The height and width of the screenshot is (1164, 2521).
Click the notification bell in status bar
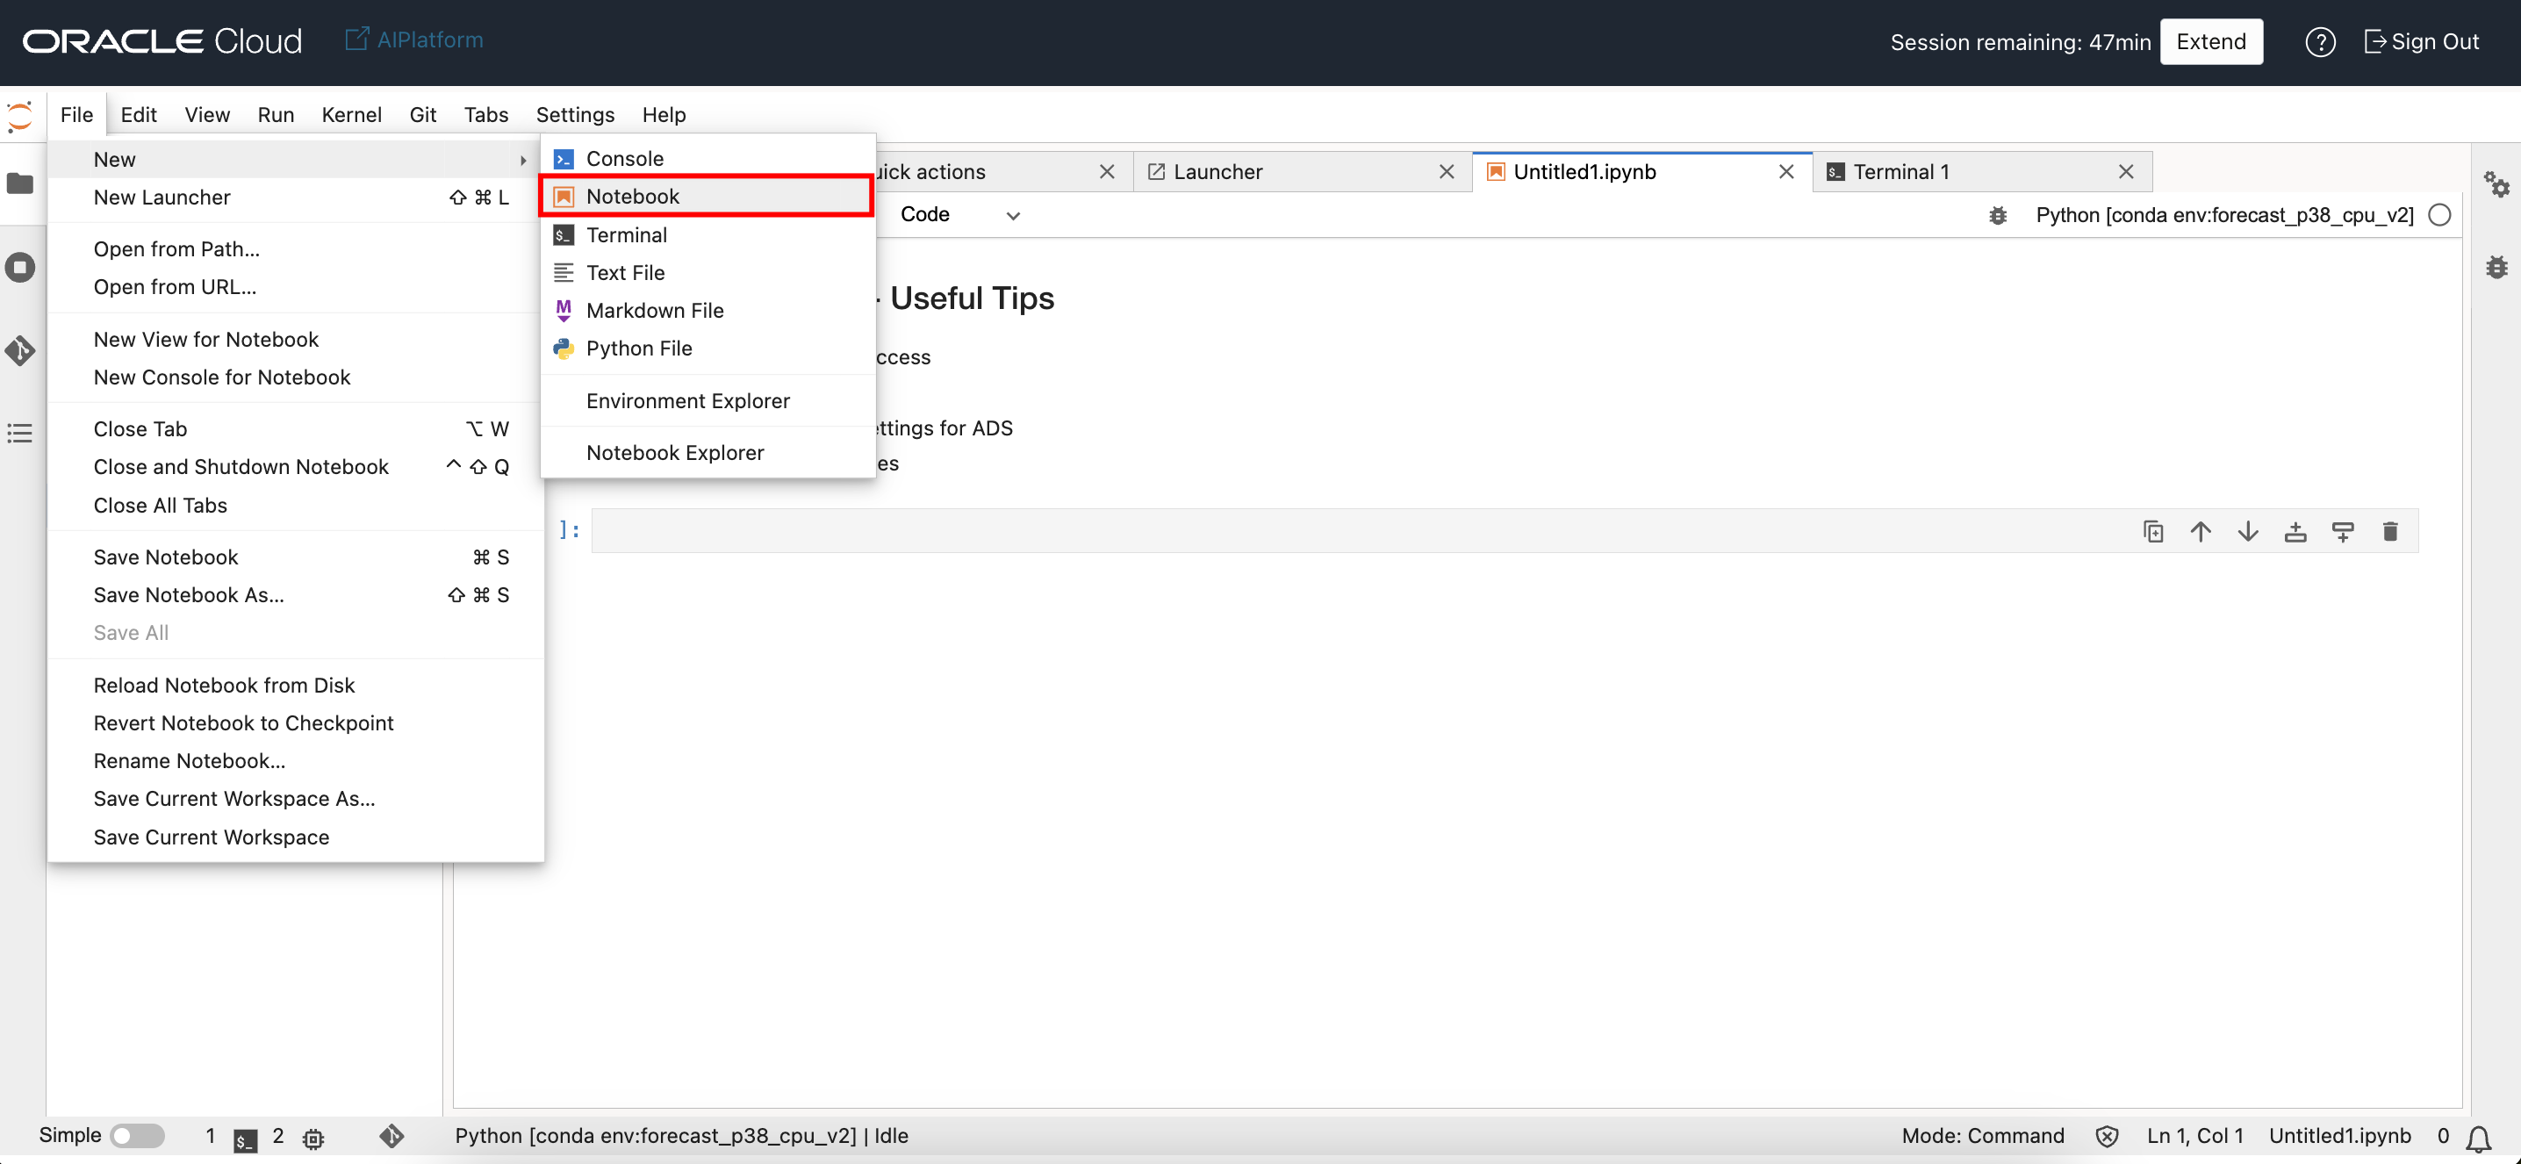tap(2479, 1138)
